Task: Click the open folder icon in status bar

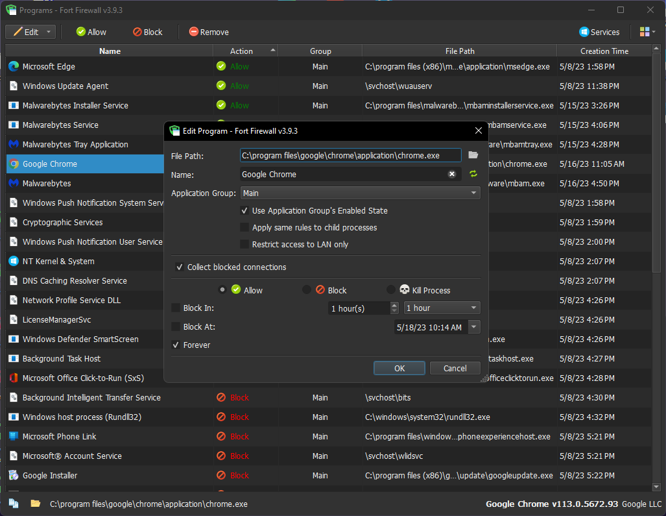Action: (x=36, y=504)
